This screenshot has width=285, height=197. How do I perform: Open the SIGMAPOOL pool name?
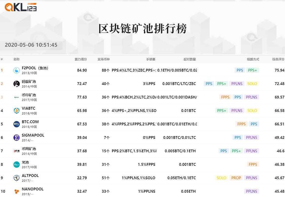tap(33, 135)
